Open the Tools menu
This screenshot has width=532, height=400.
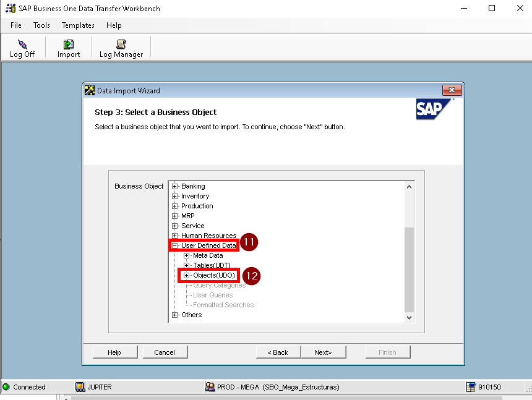click(41, 25)
